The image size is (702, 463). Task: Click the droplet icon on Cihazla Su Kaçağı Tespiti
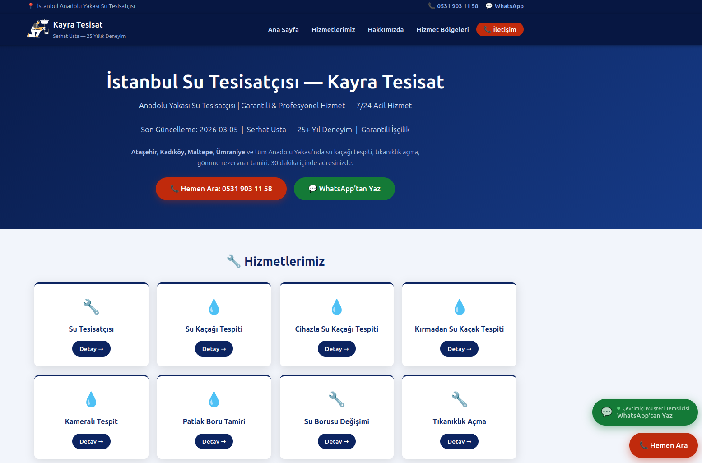coord(337,307)
